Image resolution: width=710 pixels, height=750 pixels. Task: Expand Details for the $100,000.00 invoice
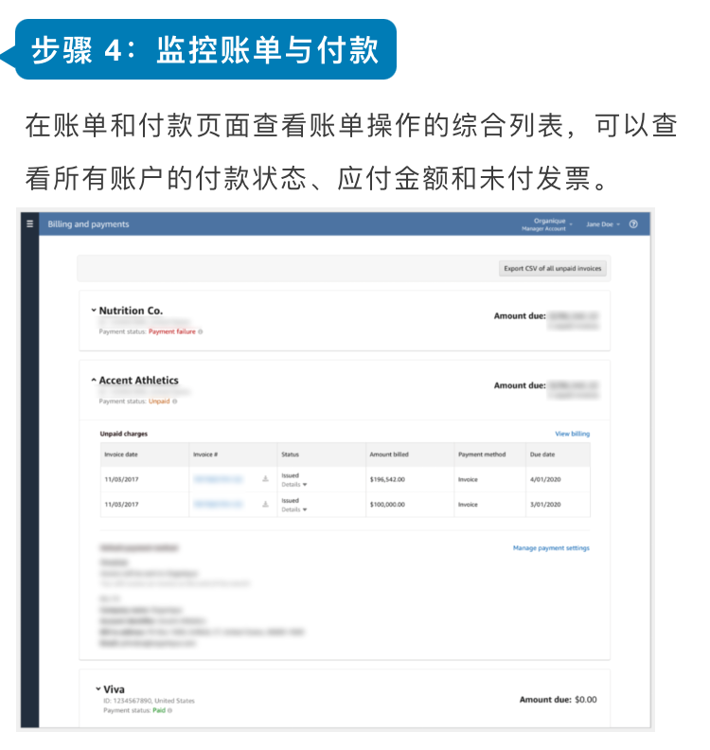[x=294, y=509]
